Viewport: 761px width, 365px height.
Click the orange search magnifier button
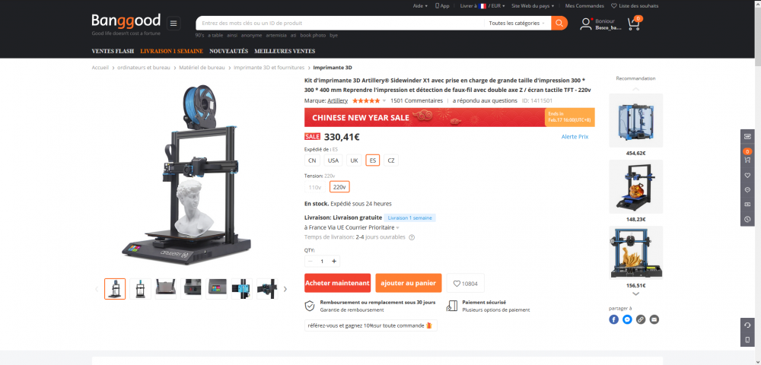coord(559,23)
